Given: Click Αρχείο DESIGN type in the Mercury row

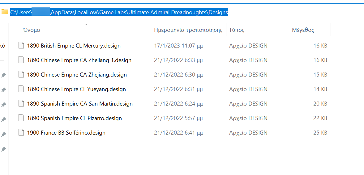Looking at the screenshot, I should click(248, 46).
